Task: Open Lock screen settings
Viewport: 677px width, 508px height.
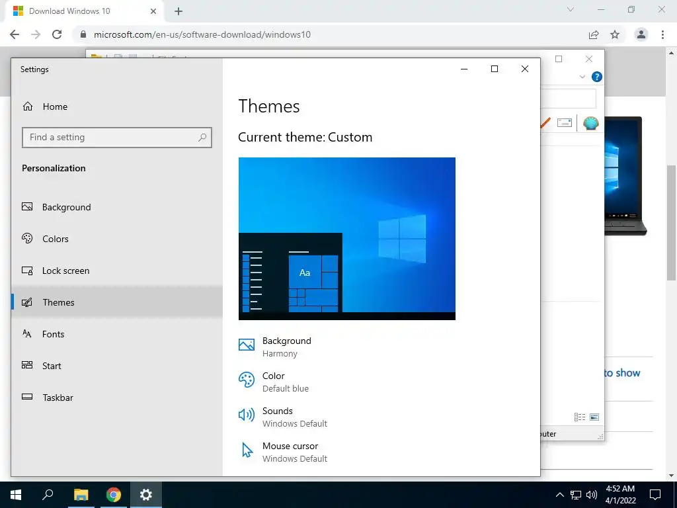Action: tap(116, 271)
